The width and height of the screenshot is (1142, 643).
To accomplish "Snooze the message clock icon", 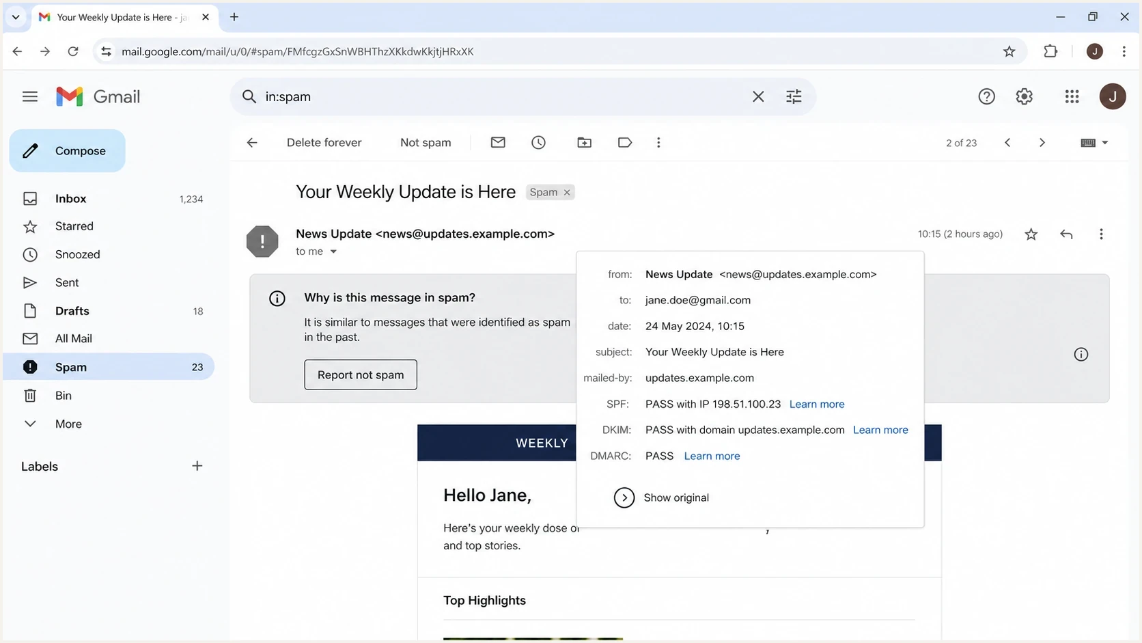I will click(x=538, y=142).
